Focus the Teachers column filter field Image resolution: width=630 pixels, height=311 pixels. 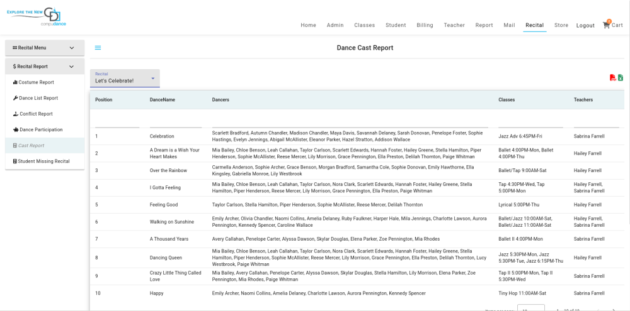[596, 121]
